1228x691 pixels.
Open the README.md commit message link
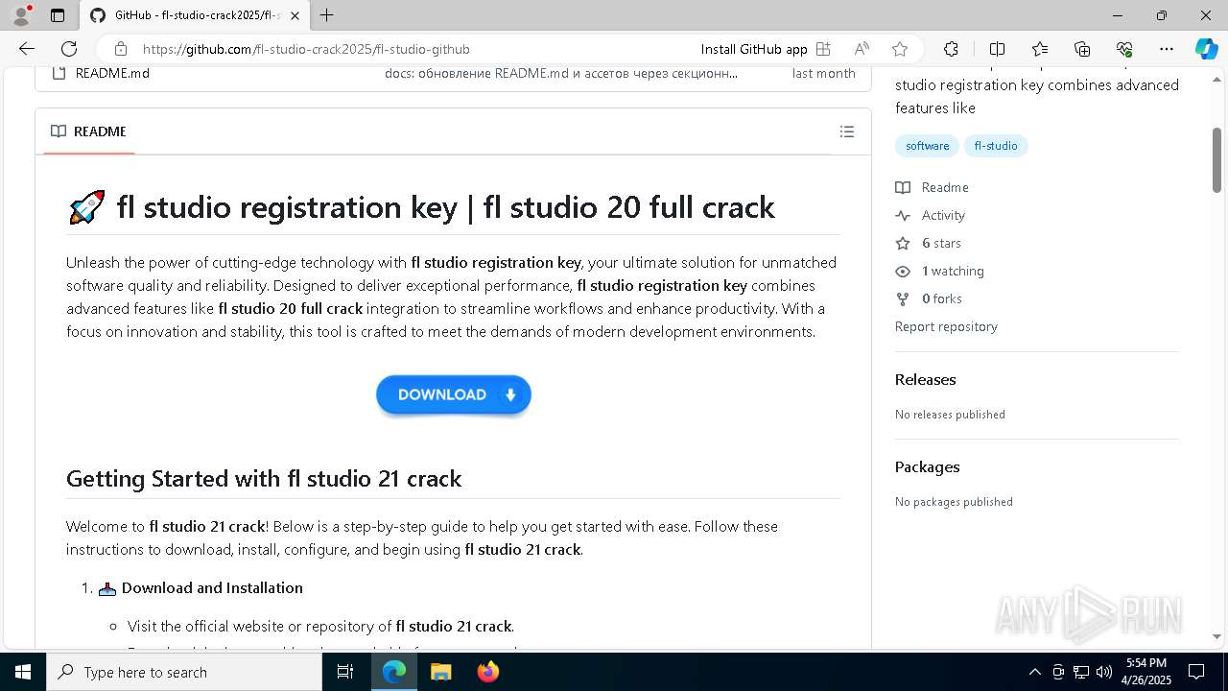(x=561, y=73)
